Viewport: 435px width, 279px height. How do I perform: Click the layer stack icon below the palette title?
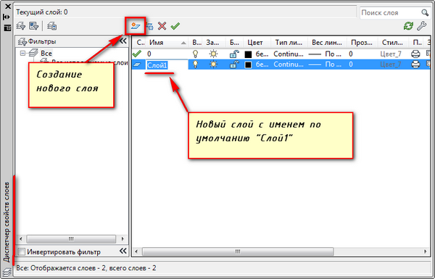[x=7, y=272]
